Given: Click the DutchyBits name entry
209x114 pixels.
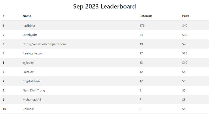Looking at the screenshot, I should (x=30, y=35).
